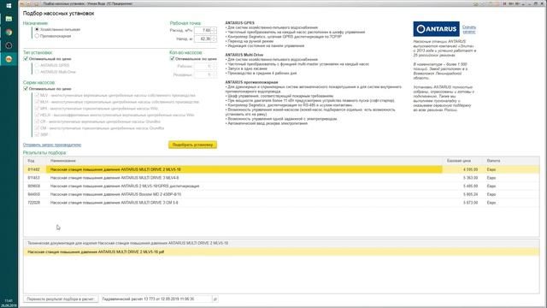Select row ANTARUS MULTI DRIVE 3 CM 5-6
This screenshot has height=308, width=547.
pyautogui.click(x=281, y=203)
